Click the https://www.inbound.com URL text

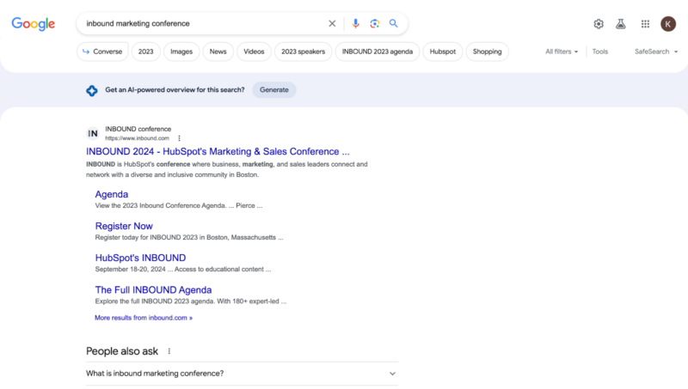coord(137,138)
